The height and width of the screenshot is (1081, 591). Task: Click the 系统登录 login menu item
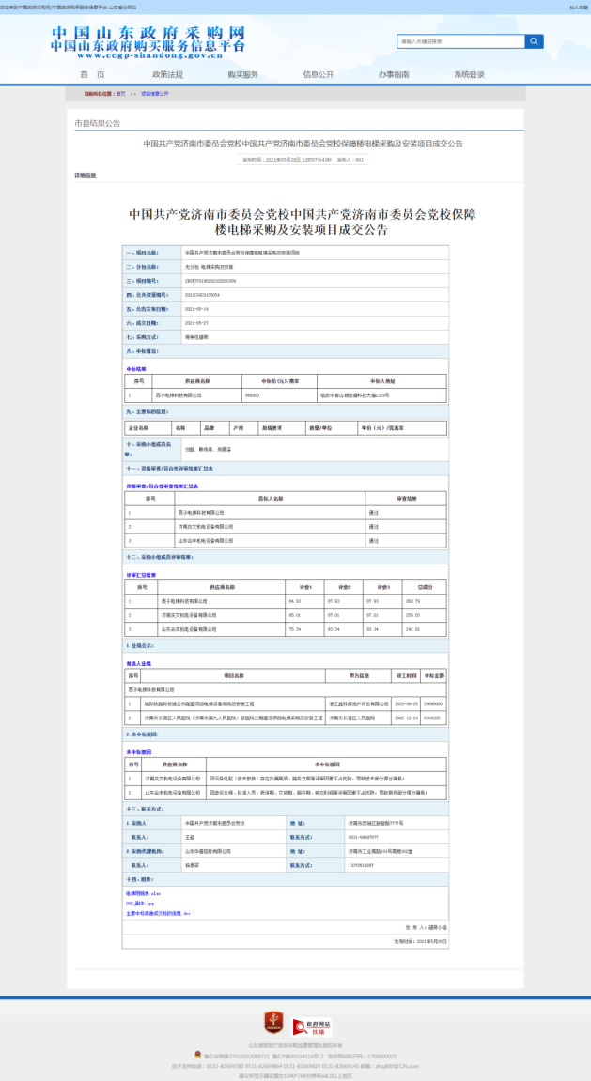coord(469,75)
